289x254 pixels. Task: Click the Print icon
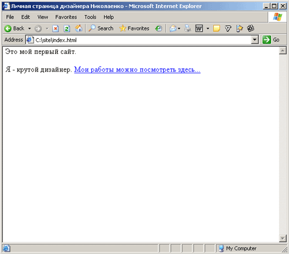[187, 28]
